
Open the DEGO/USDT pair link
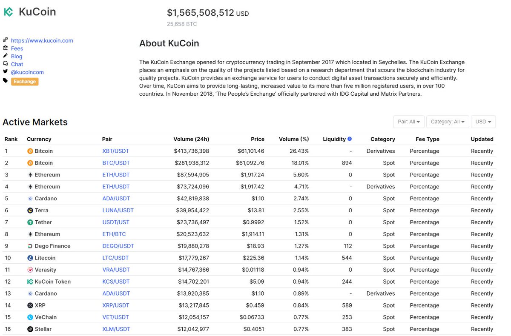pyautogui.click(x=118, y=246)
